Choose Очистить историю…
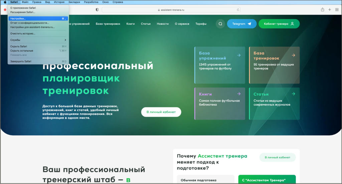This screenshot has width=342, height=184. 38,34
